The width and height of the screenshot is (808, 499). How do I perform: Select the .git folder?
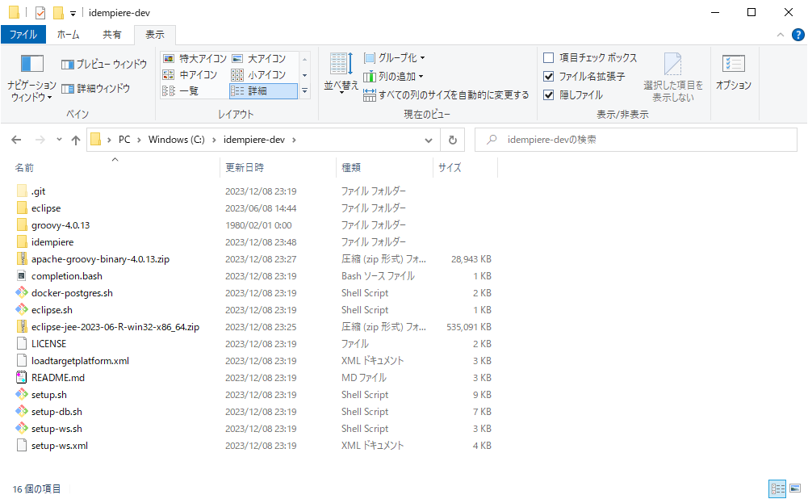click(38, 191)
